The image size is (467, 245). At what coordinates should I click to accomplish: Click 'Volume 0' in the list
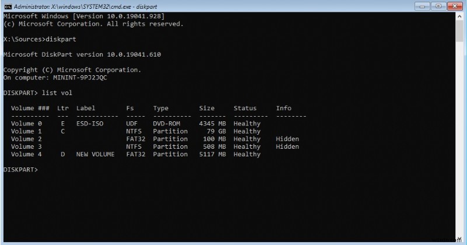pos(26,124)
